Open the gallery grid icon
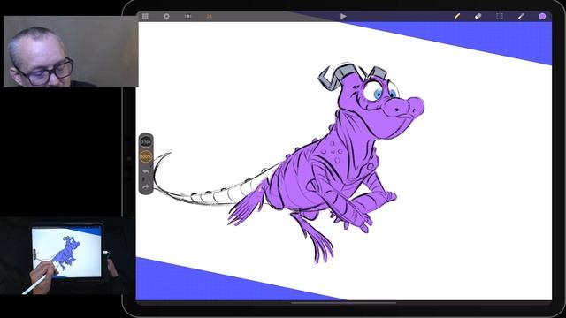The height and width of the screenshot is (318, 566). point(145,16)
